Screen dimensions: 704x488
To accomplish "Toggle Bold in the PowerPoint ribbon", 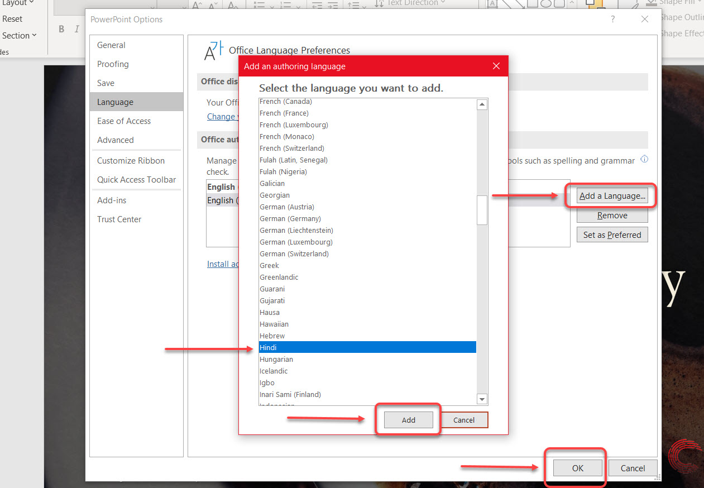I will pos(61,29).
